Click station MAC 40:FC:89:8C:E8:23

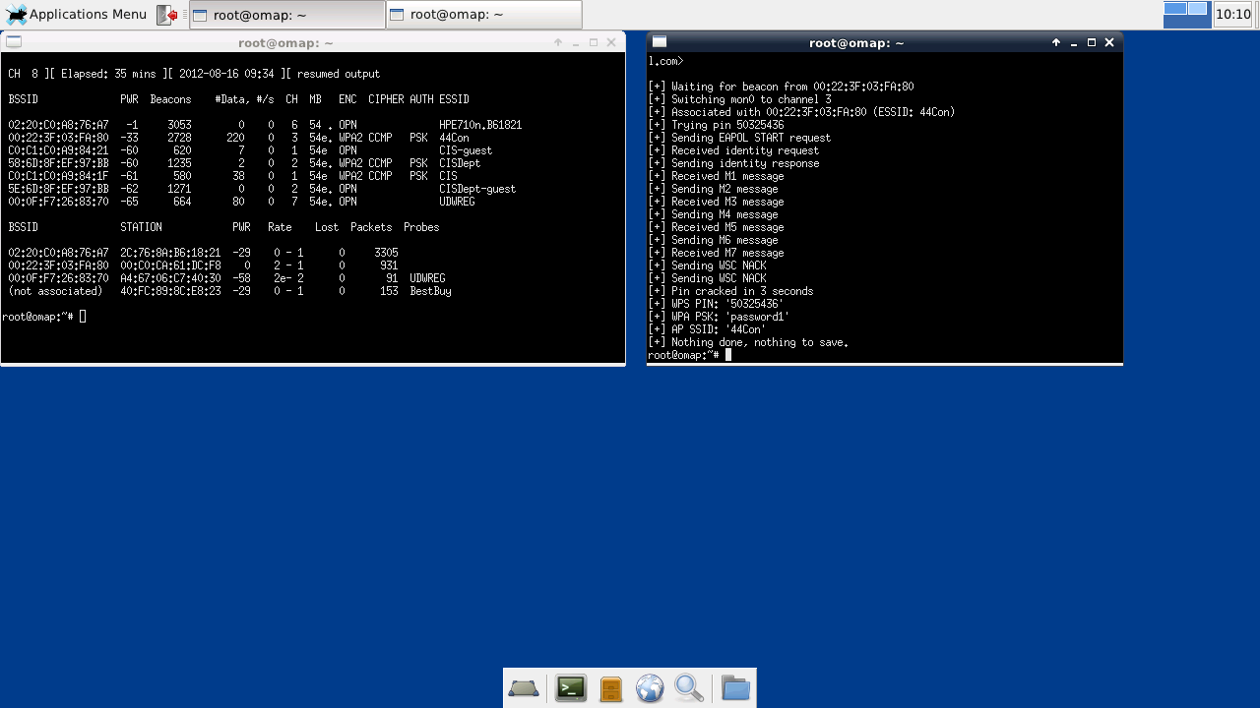coord(170,291)
